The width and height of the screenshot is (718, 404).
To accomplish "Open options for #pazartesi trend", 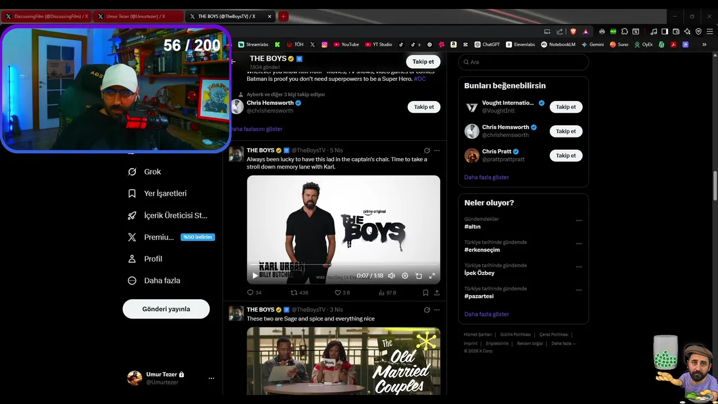I will (579, 290).
